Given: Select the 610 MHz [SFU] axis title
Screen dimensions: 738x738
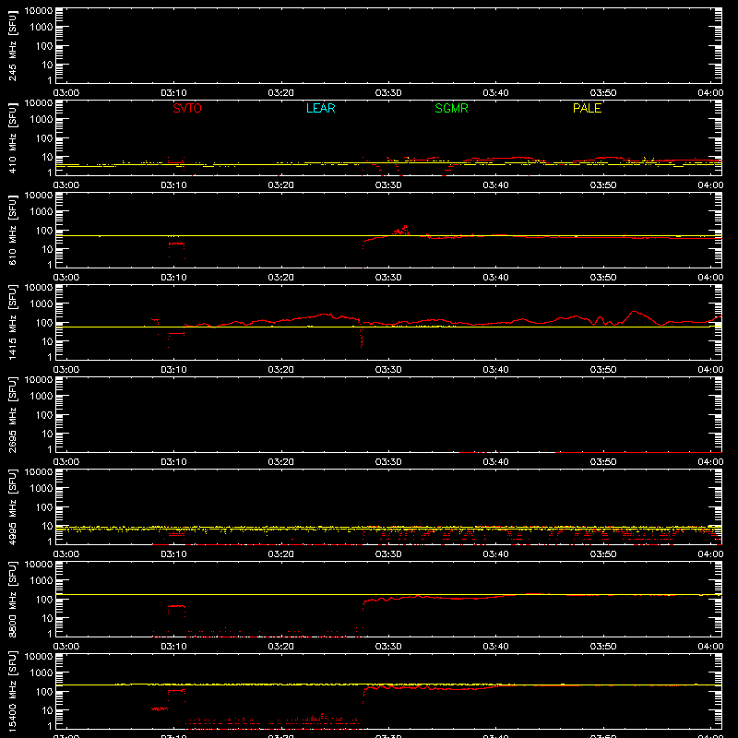Looking at the screenshot, I should click(x=12, y=231).
